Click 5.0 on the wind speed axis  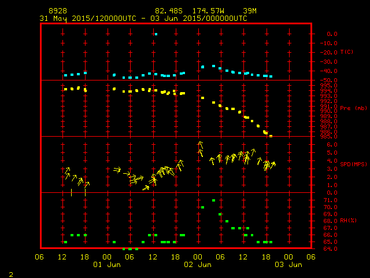tap(332, 153)
